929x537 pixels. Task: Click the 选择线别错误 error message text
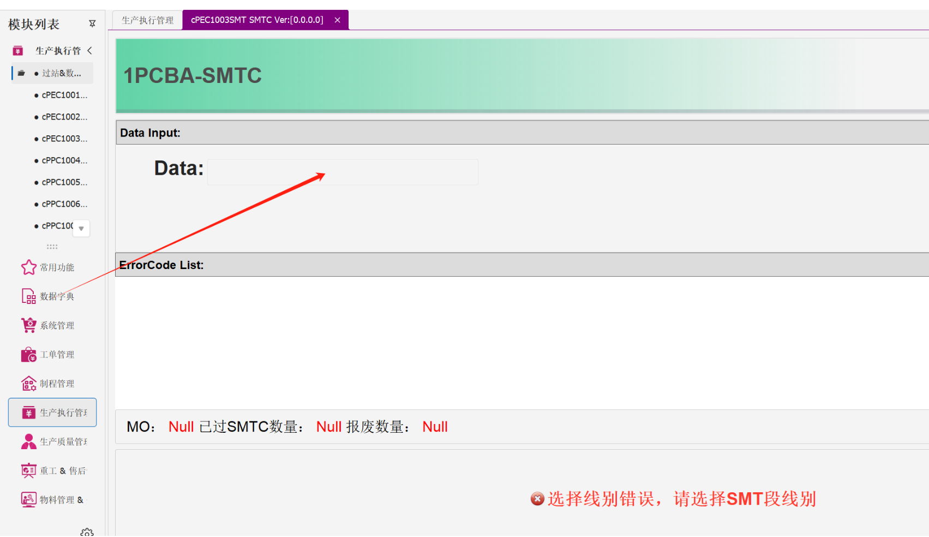tap(682, 499)
